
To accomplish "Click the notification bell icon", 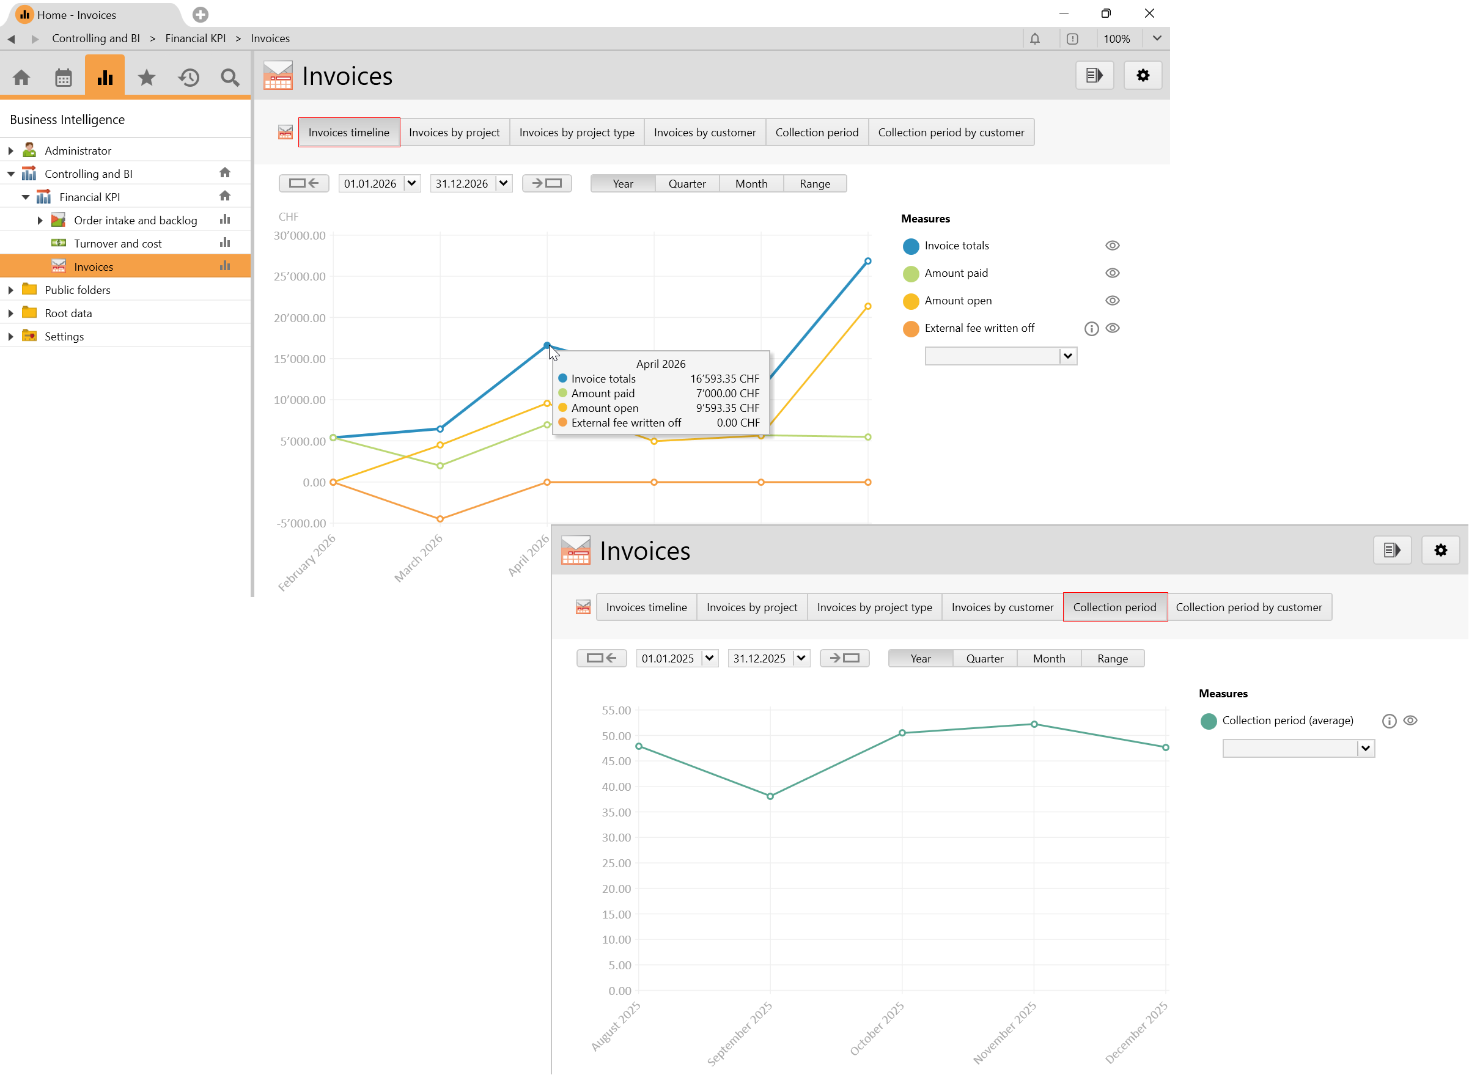I will (1035, 39).
